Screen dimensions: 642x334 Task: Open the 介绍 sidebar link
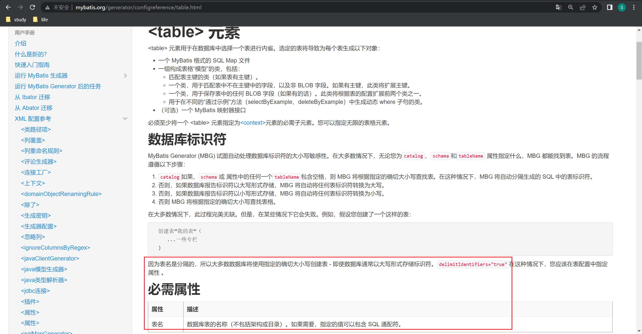tap(20, 43)
